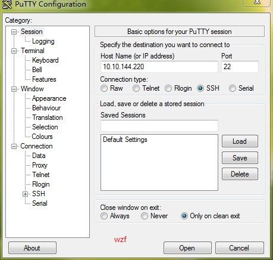This screenshot has height=260, width=273.
Task: Open the Terminal category
Action: (x=33, y=51)
